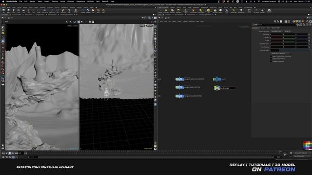Enable Child Compensation checkbox

(x=271, y=59)
